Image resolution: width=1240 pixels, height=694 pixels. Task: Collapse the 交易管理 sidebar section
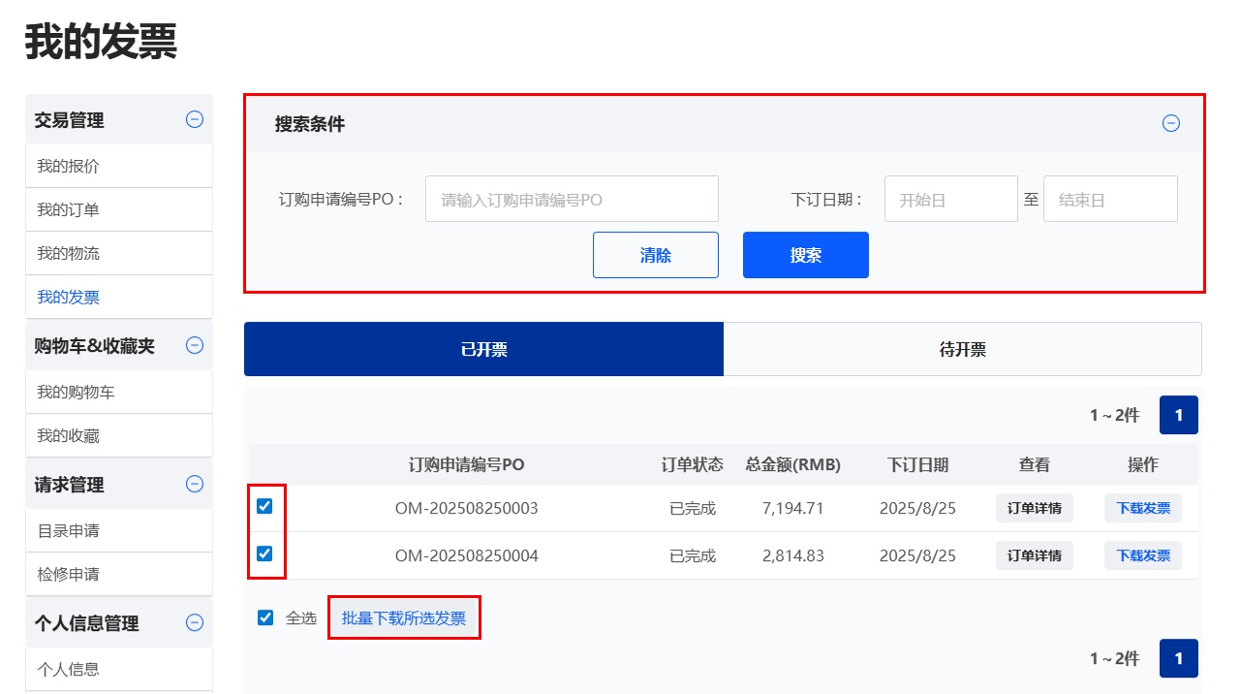[x=195, y=119]
